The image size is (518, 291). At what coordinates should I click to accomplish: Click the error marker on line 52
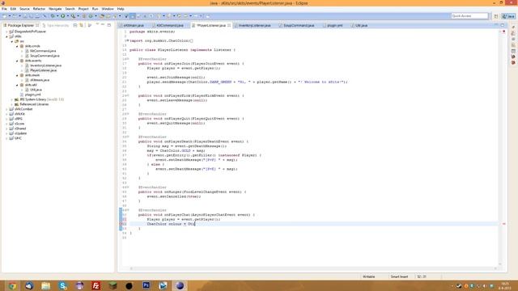[121, 224]
